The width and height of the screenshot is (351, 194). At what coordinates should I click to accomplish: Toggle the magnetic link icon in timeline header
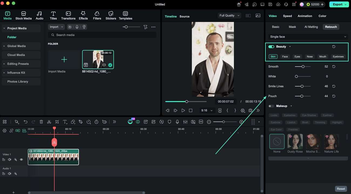(x=18, y=131)
